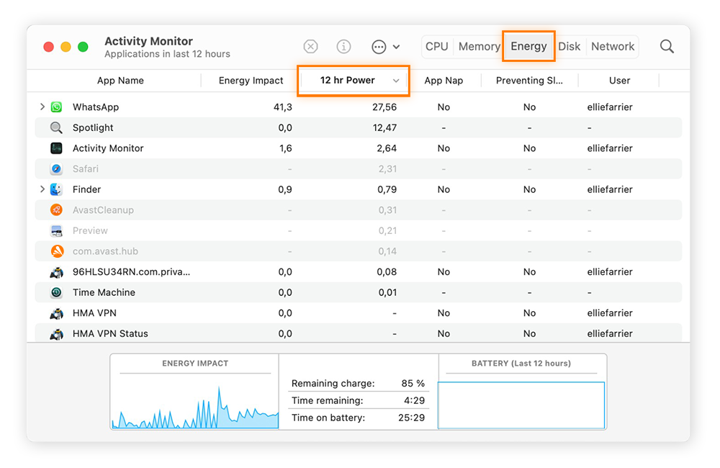Click the WhatsApp app icon
The height and width of the screenshot is (468, 720).
pos(56,107)
